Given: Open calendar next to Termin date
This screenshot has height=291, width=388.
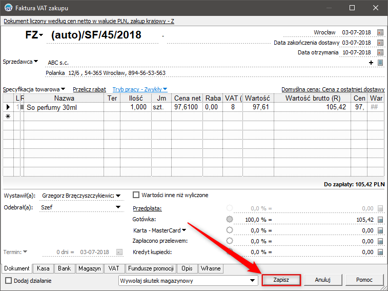Looking at the screenshot, I should click(119, 252).
